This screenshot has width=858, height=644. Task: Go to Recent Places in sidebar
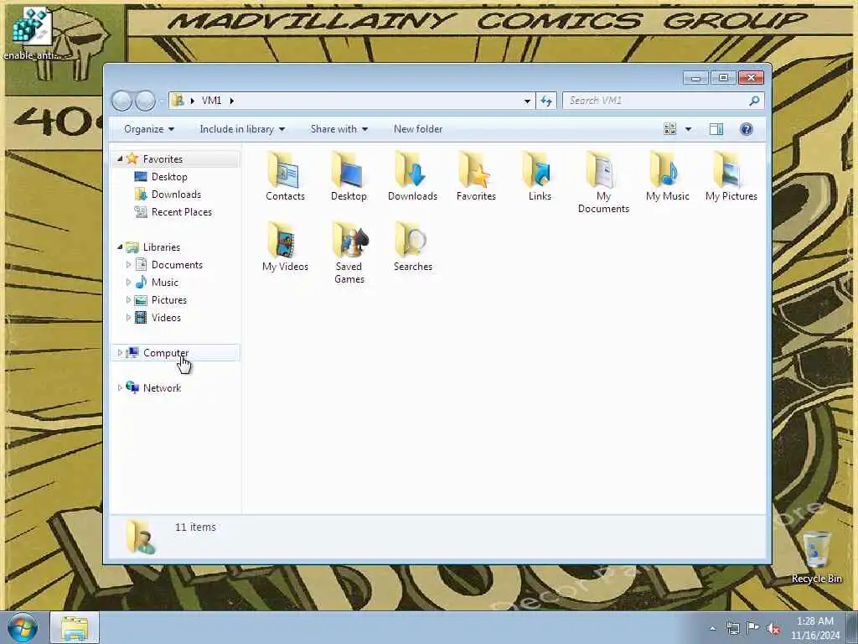pos(173,212)
